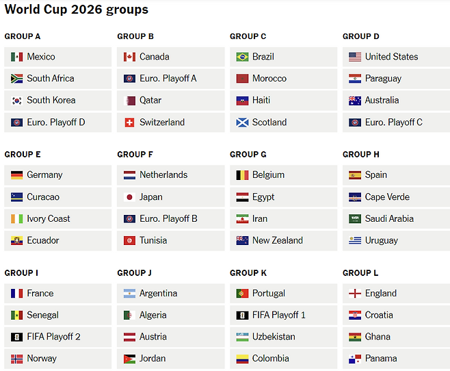Click the England flag icon
Image resolution: width=450 pixels, height=371 pixels.
[355, 294]
